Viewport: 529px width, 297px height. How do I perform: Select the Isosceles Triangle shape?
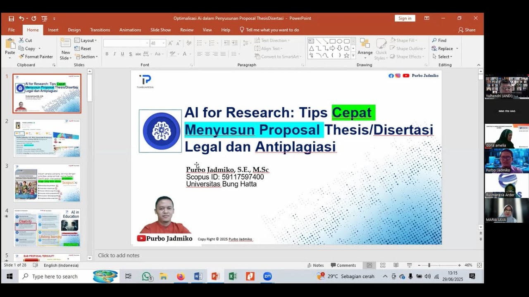pyautogui.click(x=311, y=48)
